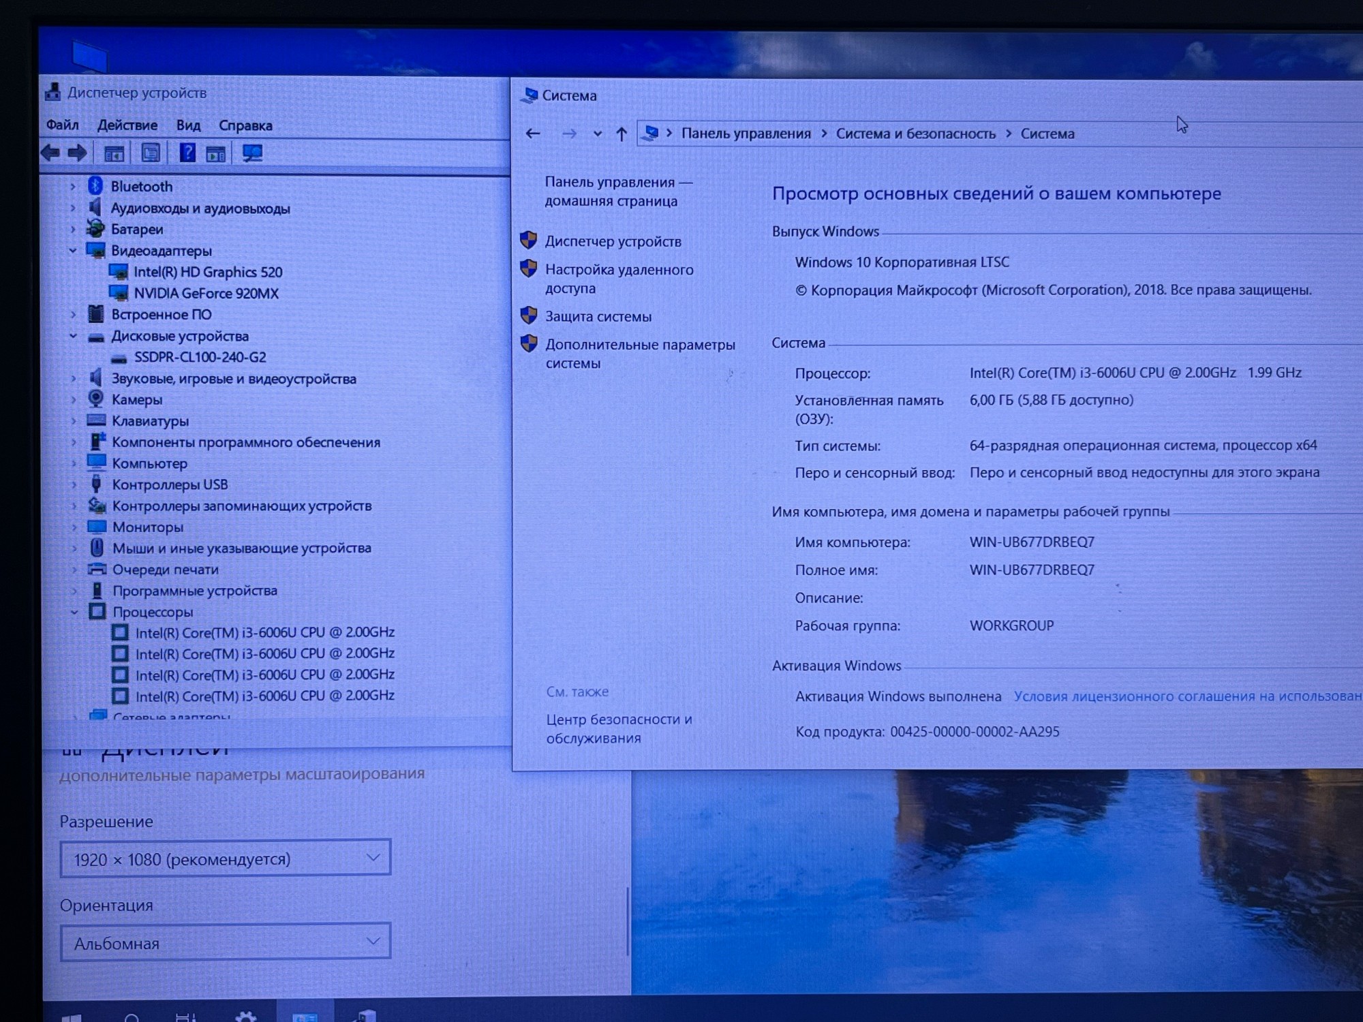
Task: Expand the Встроенное ПО node
Action: (73, 314)
